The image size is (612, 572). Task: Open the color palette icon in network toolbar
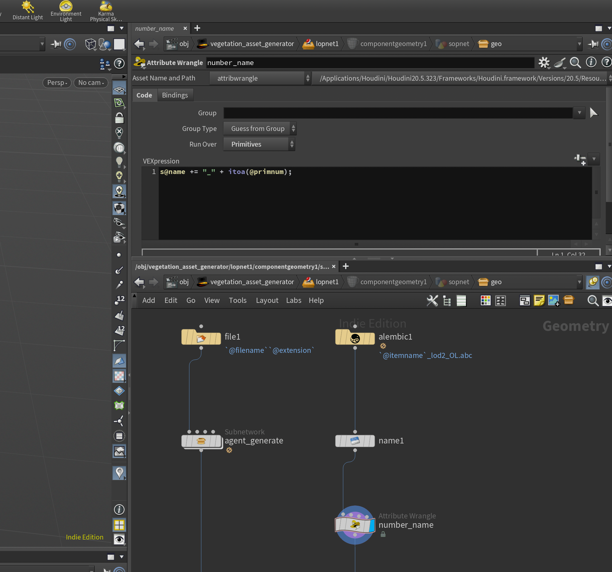[x=486, y=300]
